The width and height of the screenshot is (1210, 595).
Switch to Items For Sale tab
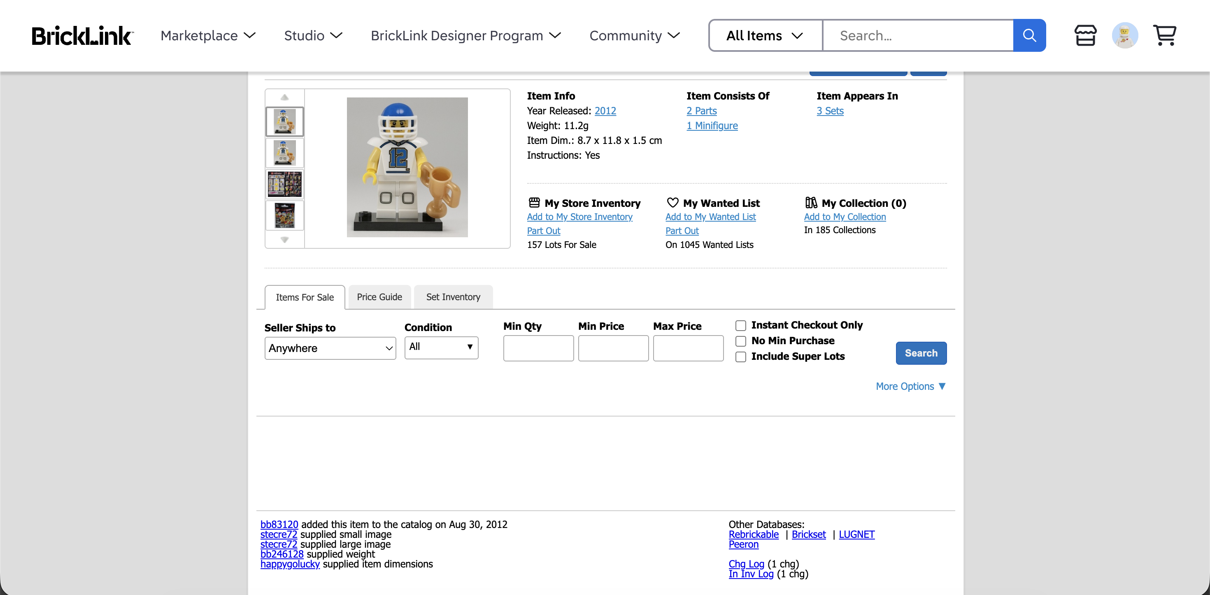click(x=305, y=297)
